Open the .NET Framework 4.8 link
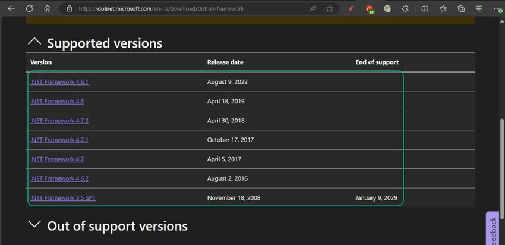The width and height of the screenshot is (505, 245). tap(57, 101)
